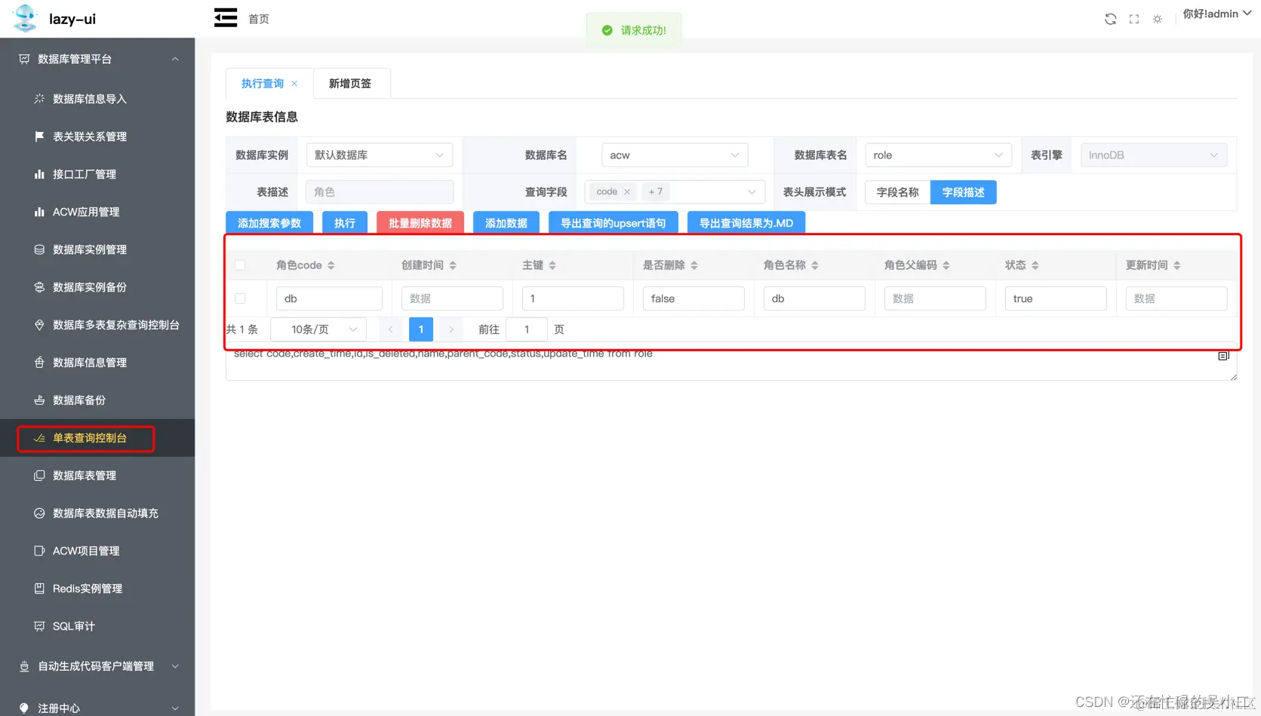Click the 前往 page number input field
Viewport: 1261px width, 716px height.
click(526, 329)
